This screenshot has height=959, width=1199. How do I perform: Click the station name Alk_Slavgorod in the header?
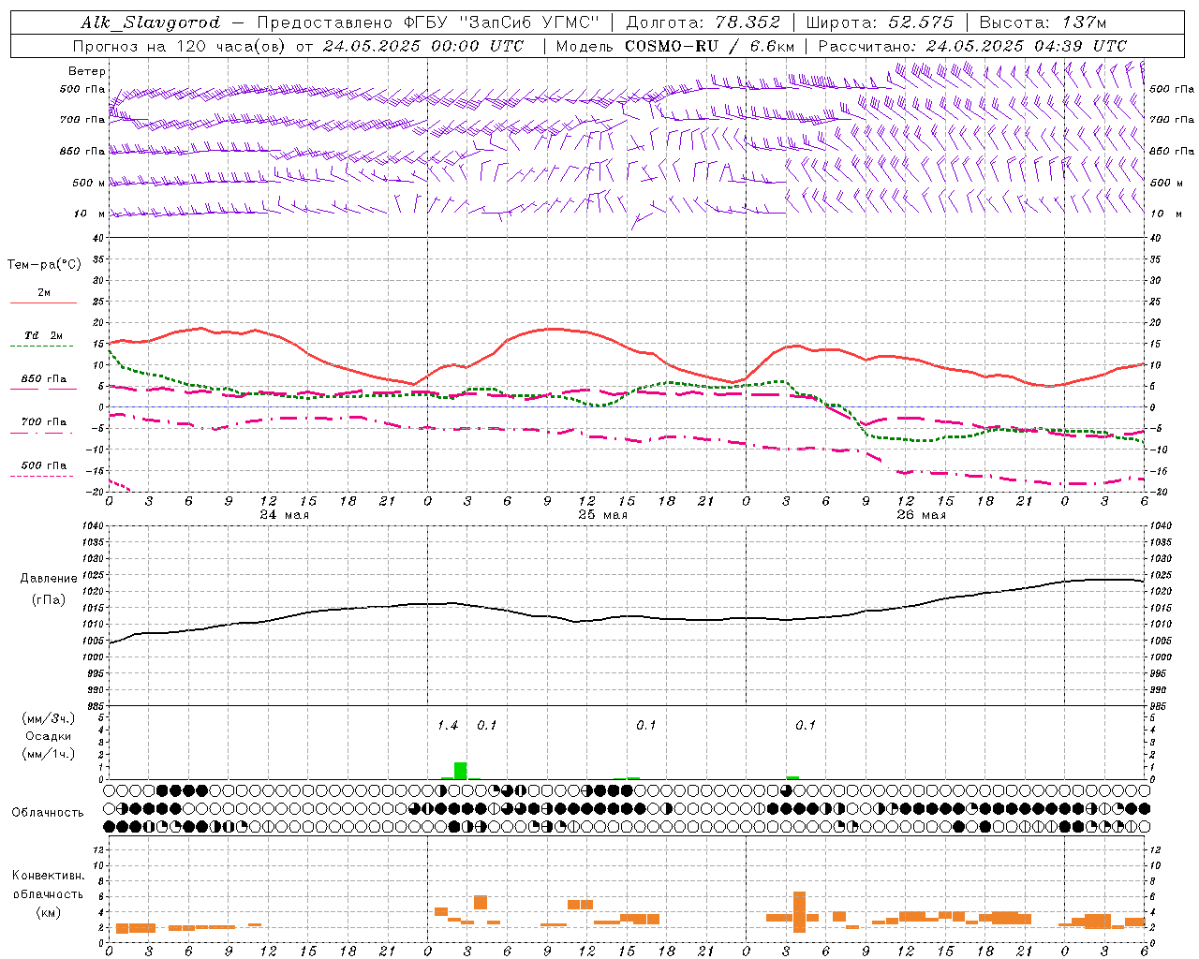tap(150, 22)
